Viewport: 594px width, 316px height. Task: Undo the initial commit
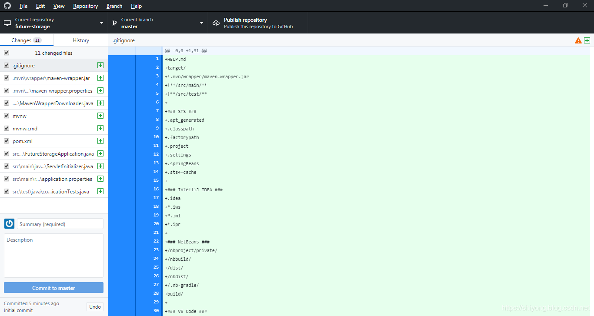(x=95, y=306)
